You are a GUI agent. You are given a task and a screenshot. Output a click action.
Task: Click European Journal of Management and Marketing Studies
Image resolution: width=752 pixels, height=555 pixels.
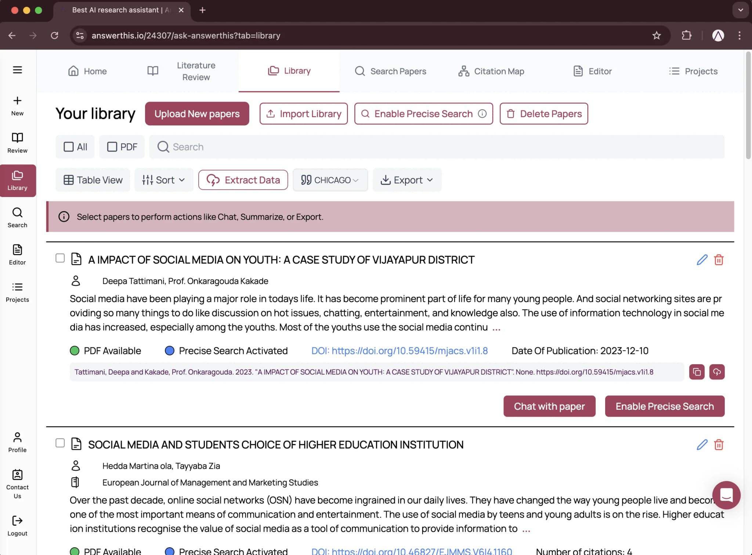pyautogui.click(x=210, y=482)
